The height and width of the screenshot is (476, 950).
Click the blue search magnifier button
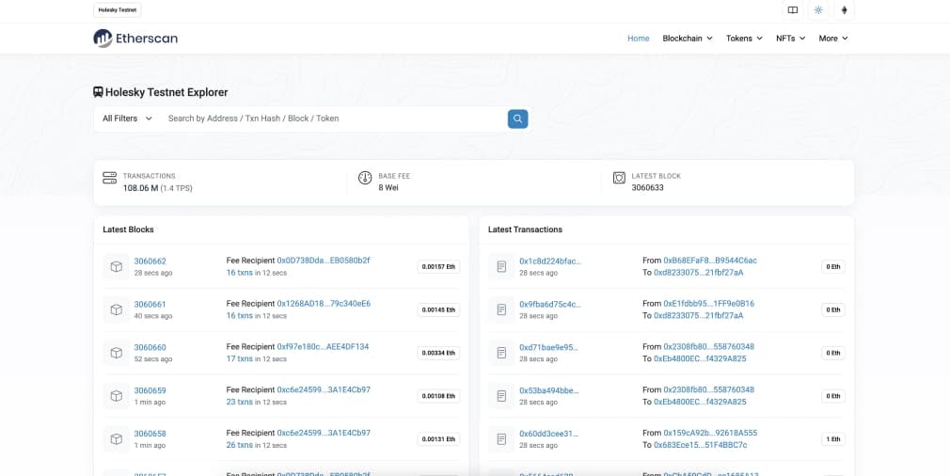point(517,119)
